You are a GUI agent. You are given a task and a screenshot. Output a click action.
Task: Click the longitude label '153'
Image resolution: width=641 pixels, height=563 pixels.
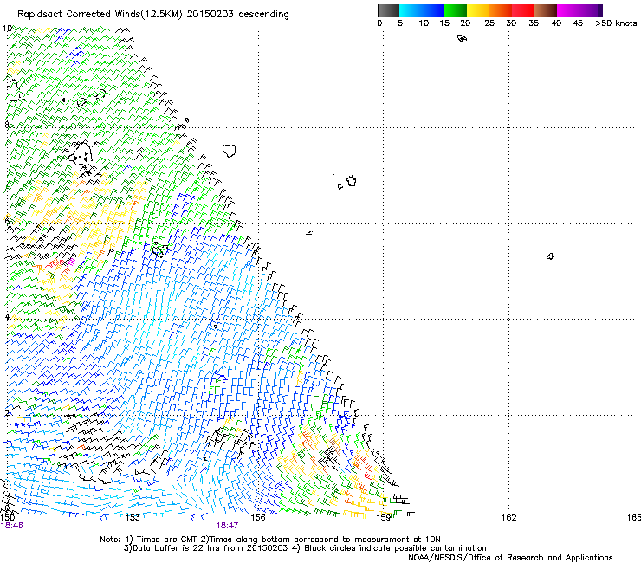pyautogui.click(x=133, y=518)
